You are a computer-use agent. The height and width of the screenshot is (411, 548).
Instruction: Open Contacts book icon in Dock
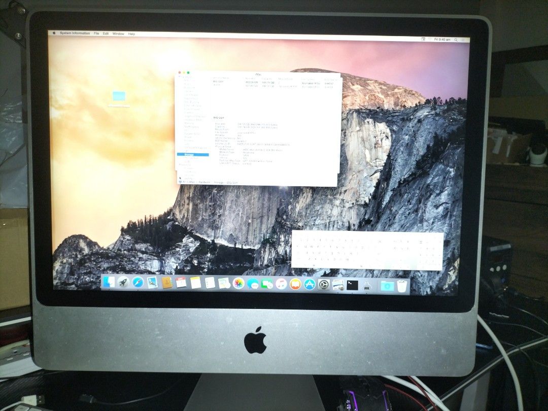point(167,283)
